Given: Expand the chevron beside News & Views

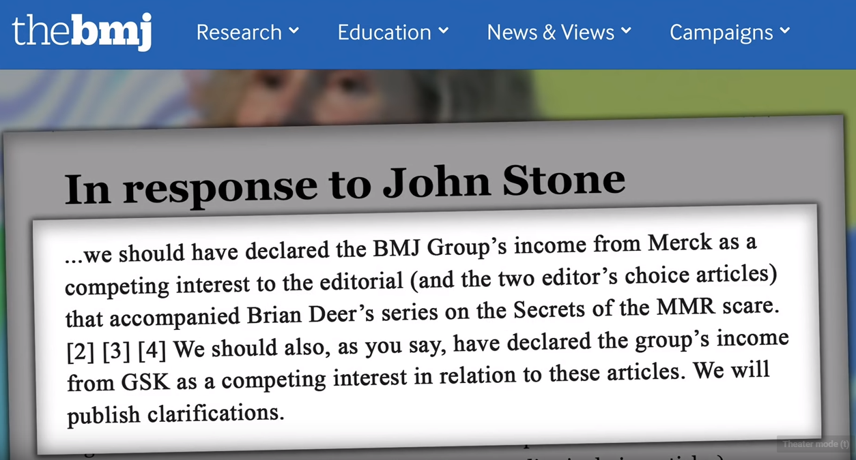Looking at the screenshot, I should coord(627,31).
